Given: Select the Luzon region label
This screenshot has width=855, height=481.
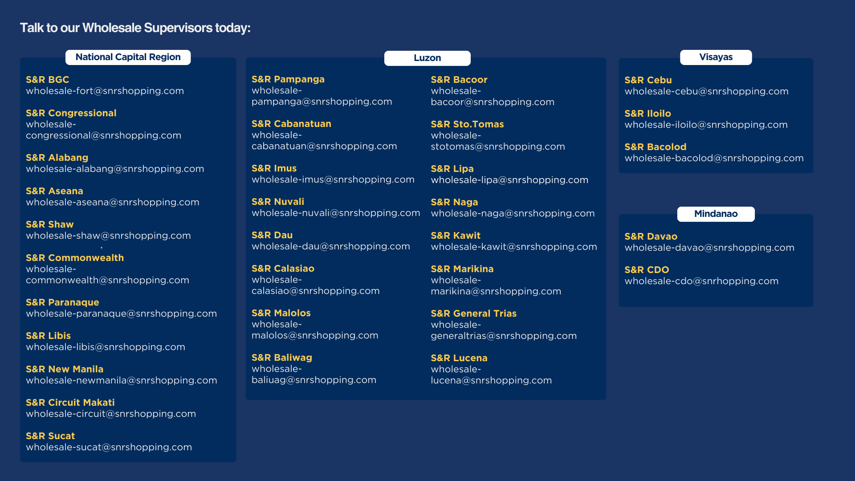Looking at the screenshot, I should (x=427, y=58).
